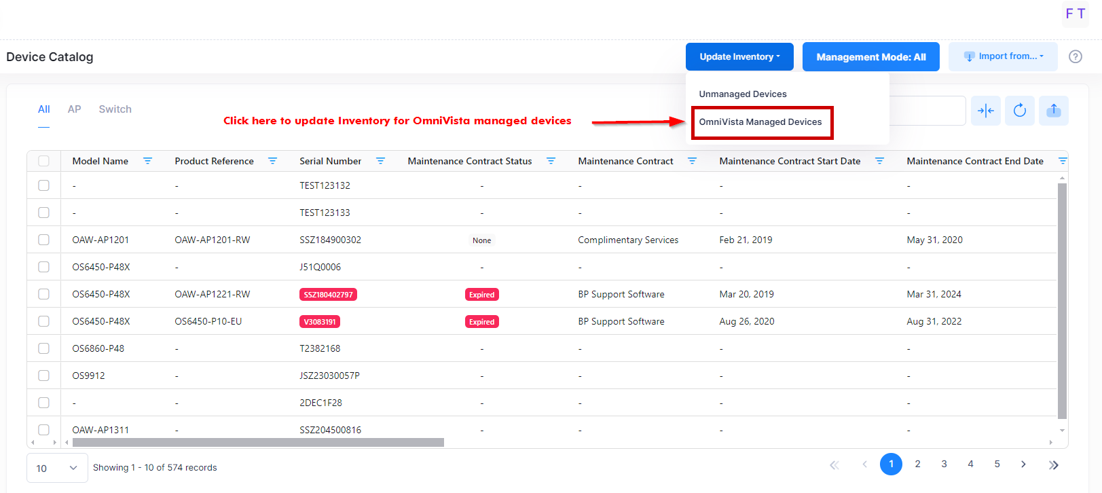Viewport: 1102px width, 493px height.
Task: Go to page 5
Action: (997, 464)
